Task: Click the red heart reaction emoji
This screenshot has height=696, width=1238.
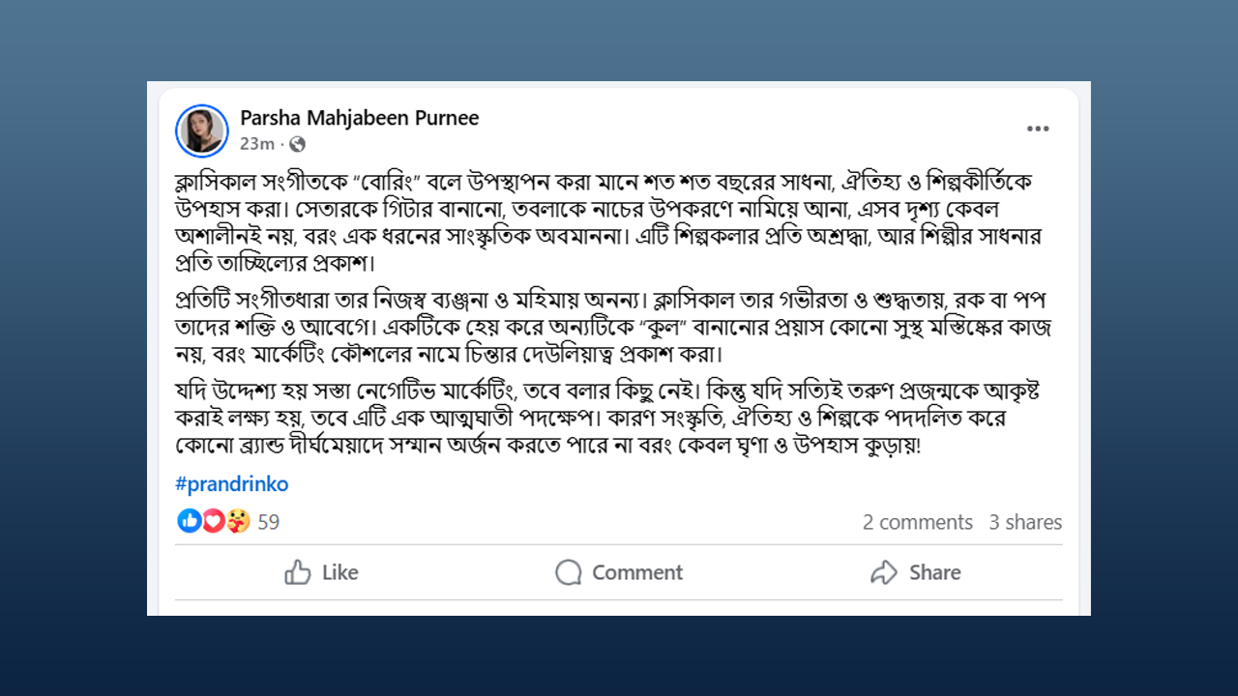Action: pos(213,521)
